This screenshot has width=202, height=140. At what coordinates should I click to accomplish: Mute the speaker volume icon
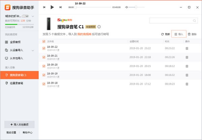coord(126,7)
